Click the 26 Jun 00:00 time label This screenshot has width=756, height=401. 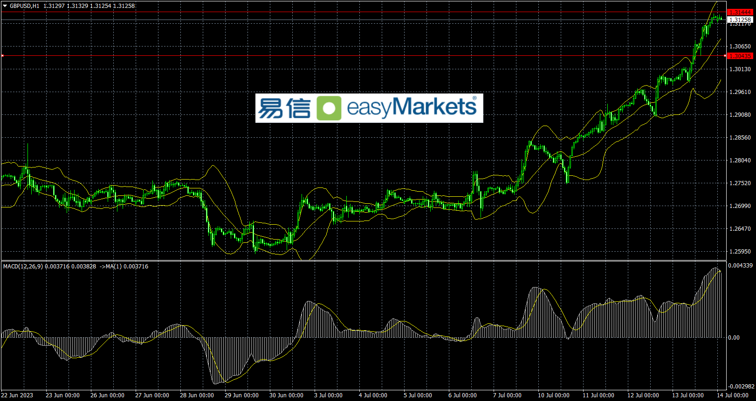107,395
